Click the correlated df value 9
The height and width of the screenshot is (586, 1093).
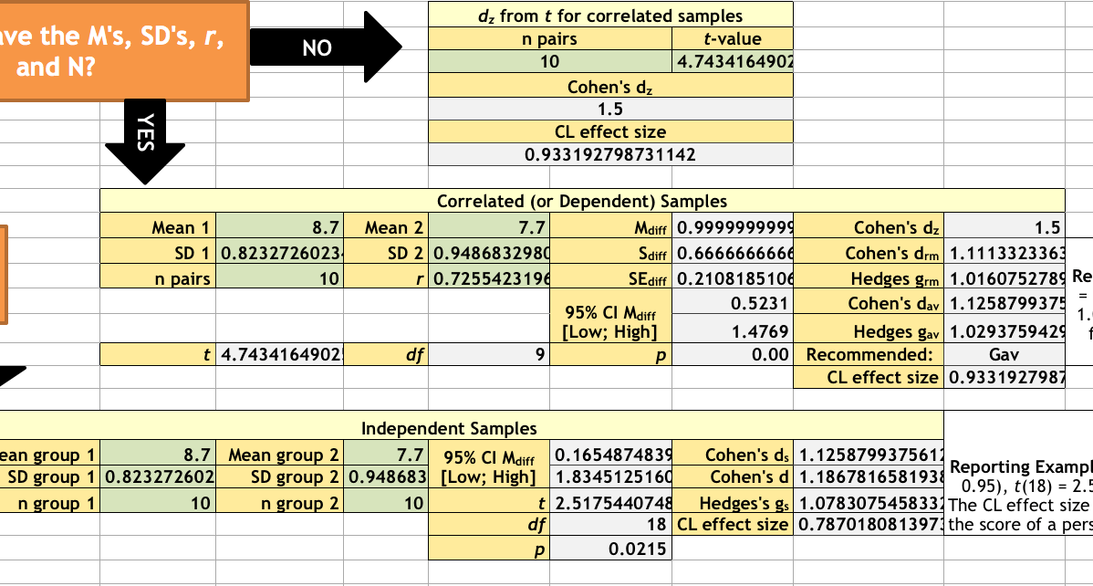click(x=489, y=354)
